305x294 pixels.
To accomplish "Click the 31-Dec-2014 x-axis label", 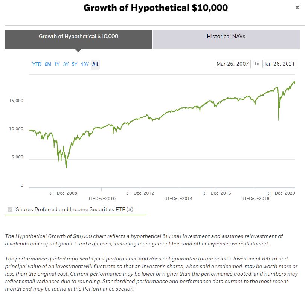I will click(x=178, y=198).
